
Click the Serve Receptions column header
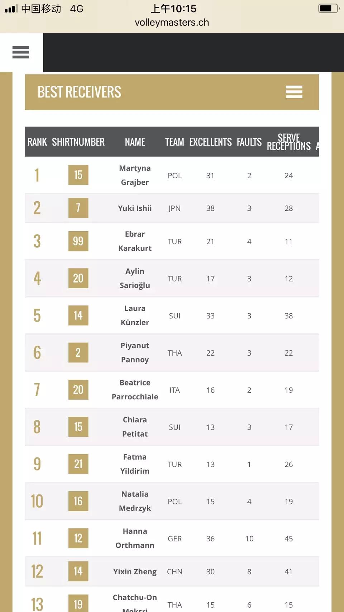coord(288,142)
